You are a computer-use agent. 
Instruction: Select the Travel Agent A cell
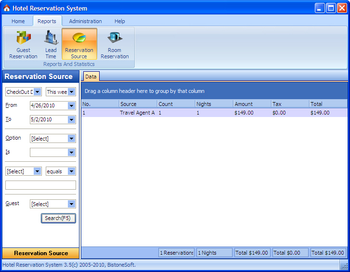click(x=138, y=113)
